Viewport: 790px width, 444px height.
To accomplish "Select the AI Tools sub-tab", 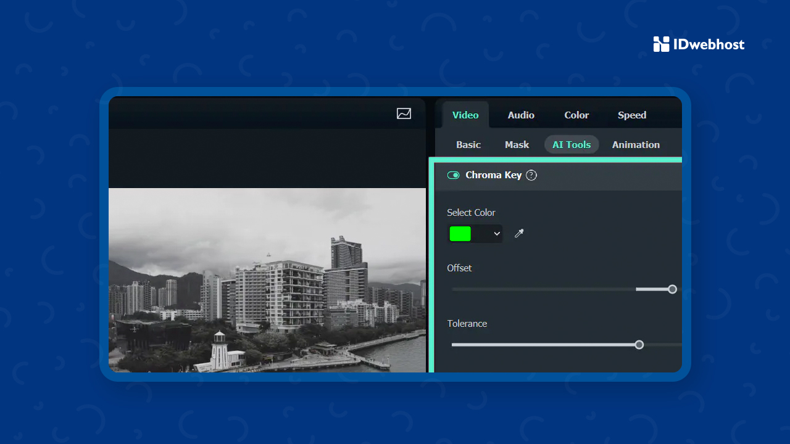I will point(571,144).
